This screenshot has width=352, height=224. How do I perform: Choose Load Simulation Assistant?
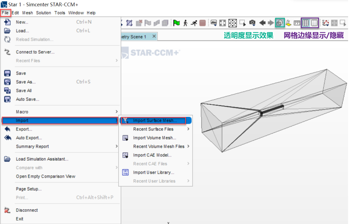coord(61,159)
